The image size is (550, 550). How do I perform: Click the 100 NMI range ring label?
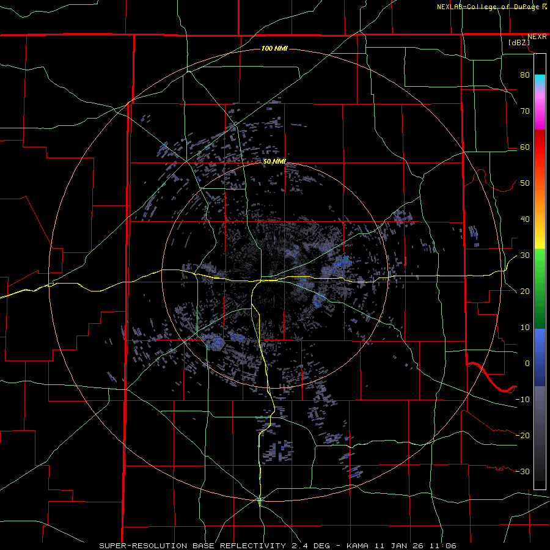click(274, 48)
